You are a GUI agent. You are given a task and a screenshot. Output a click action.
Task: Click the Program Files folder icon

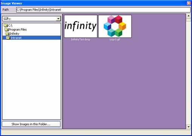(x=6, y=29)
